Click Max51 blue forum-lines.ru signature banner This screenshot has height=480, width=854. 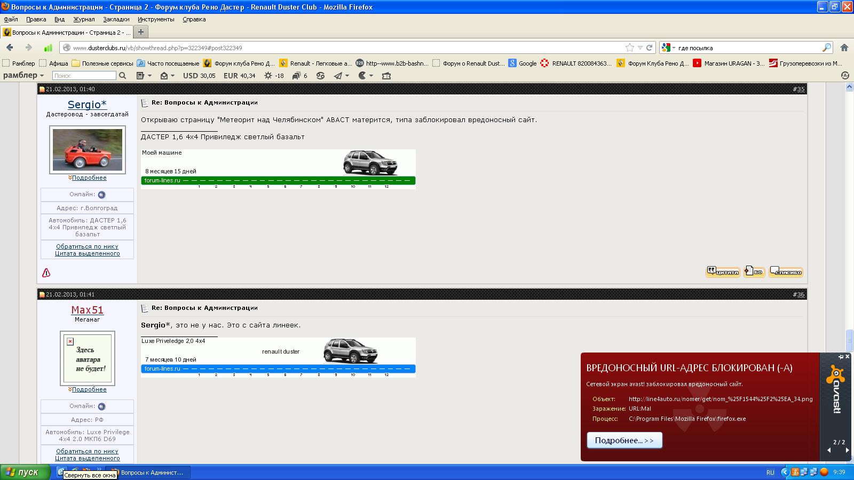(278, 357)
